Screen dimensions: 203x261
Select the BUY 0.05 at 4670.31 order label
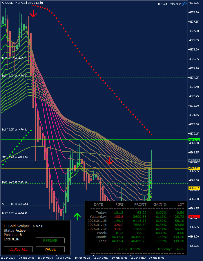(x=14, y=130)
